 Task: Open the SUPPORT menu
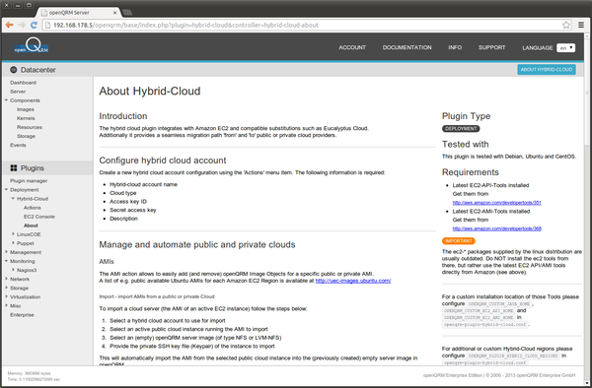(x=491, y=47)
